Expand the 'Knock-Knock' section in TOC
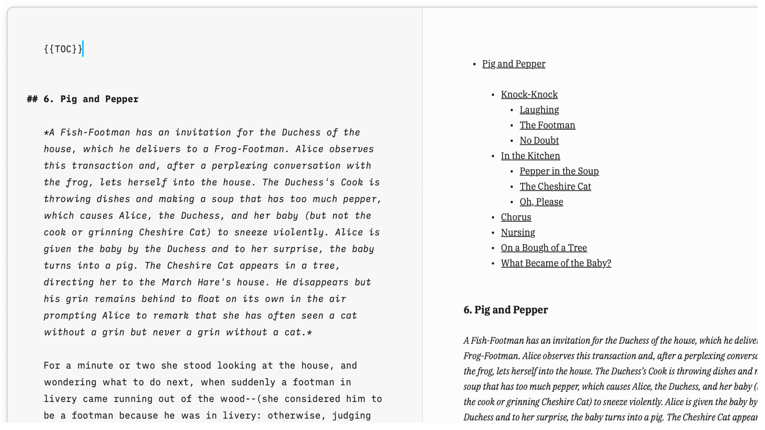The image size is (765, 430). [529, 94]
